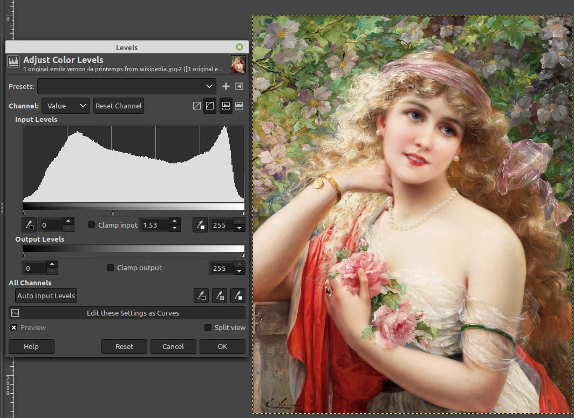Viewport: 574px width, 418px height.
Task: Enable Clamp output checkbox
Action: pyautogui.click(x=110, y=268)
